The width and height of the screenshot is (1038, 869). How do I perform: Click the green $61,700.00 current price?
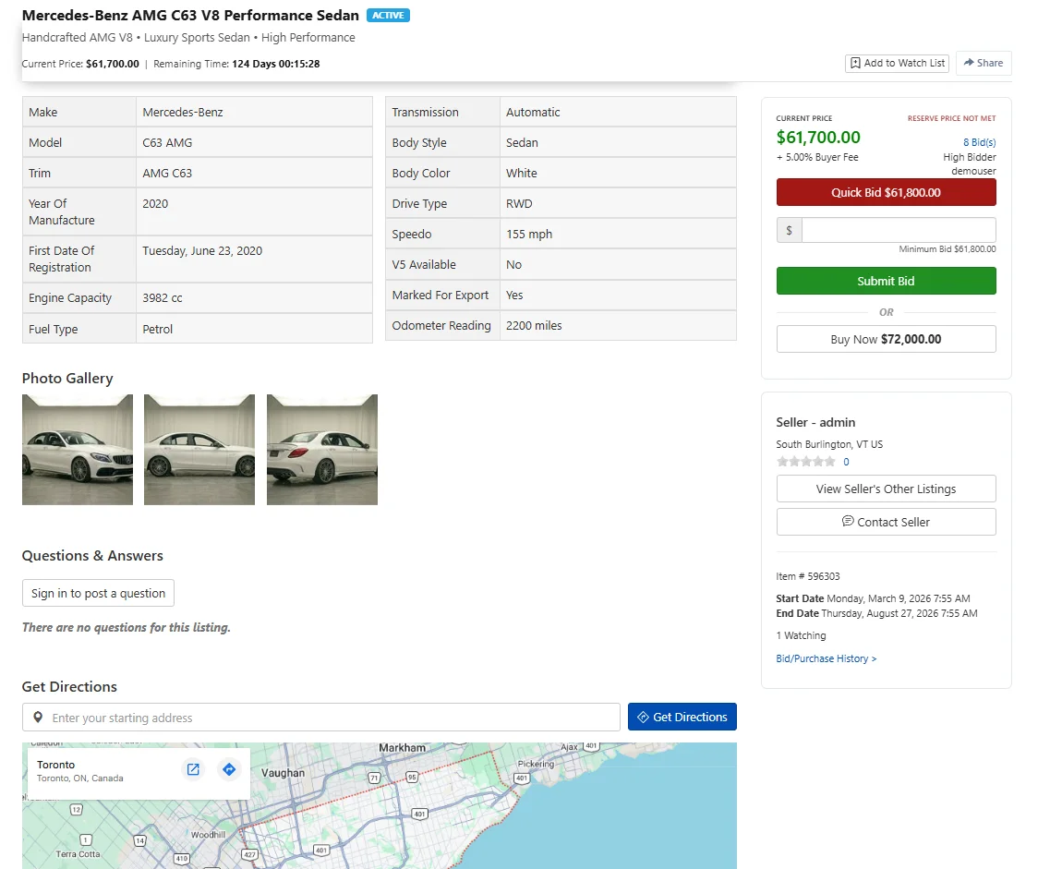[818, 137]
